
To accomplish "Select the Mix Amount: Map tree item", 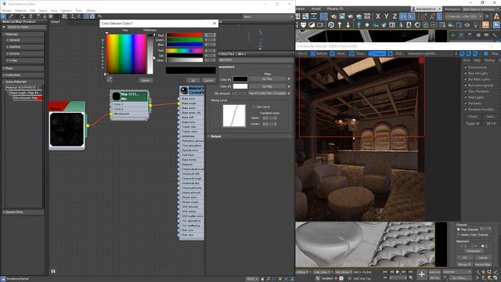I will (x=28, y=98).
